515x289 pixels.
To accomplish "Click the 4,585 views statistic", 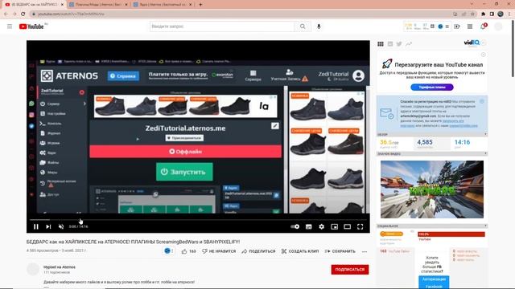I will pyautogui.click(x=425, y=142).
